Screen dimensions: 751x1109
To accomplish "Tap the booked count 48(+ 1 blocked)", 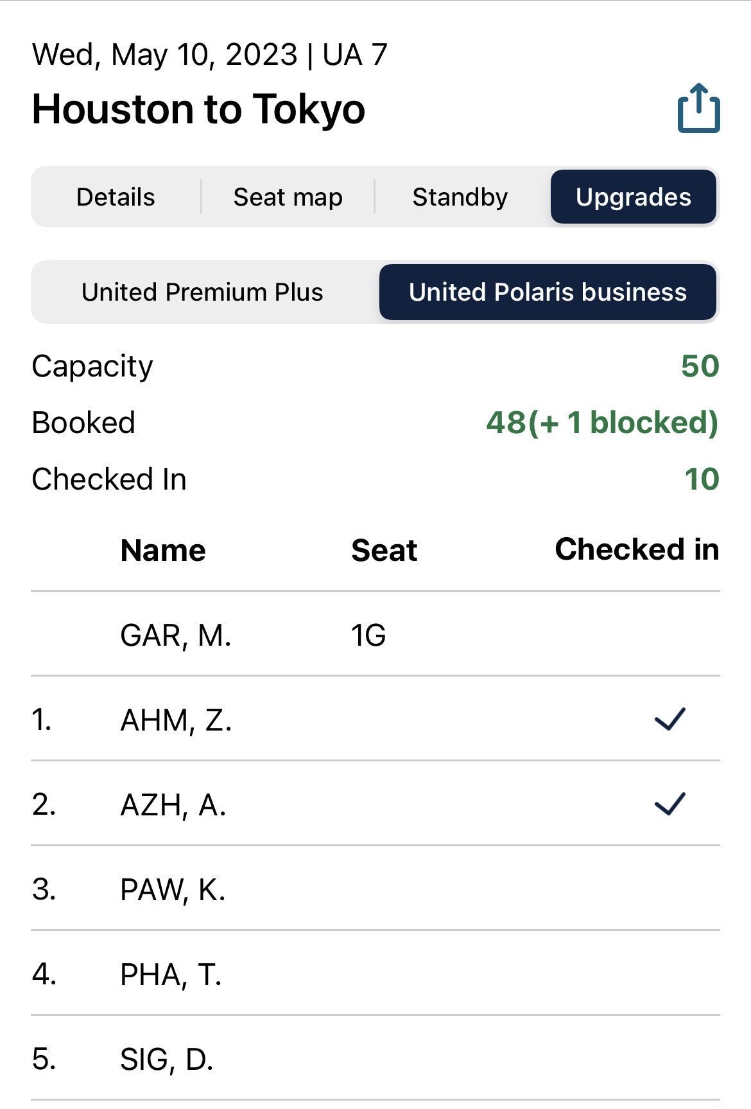I will click(602, 423).
